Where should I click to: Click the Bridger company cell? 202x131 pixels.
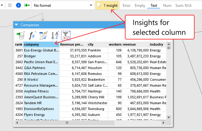(x=41, y=56)
